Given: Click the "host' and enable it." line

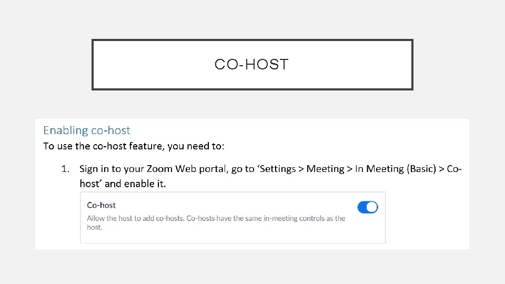Looking at the screenshot, I should (x=122, y=184).
